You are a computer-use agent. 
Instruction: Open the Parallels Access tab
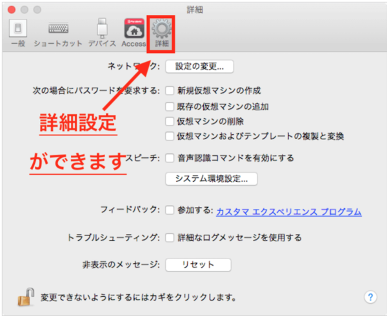[134, 33]
